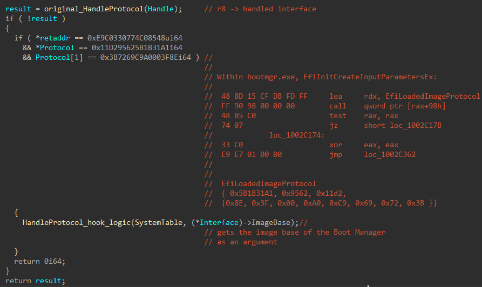Screen dimensions: 482x287
Task: Click the original_HandleProtocol function call
Action: click(x=94, y=9)
